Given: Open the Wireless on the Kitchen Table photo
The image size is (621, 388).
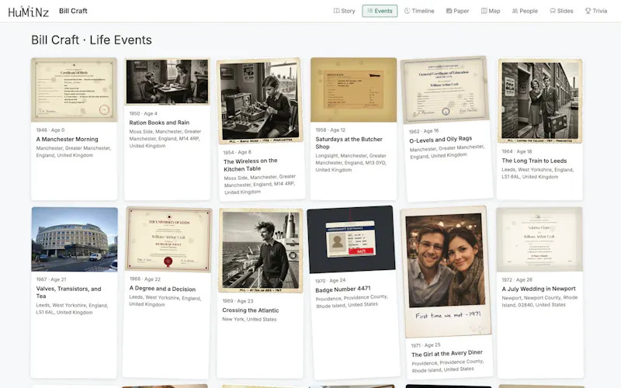Looking at the screenshot, I should 260,101.
